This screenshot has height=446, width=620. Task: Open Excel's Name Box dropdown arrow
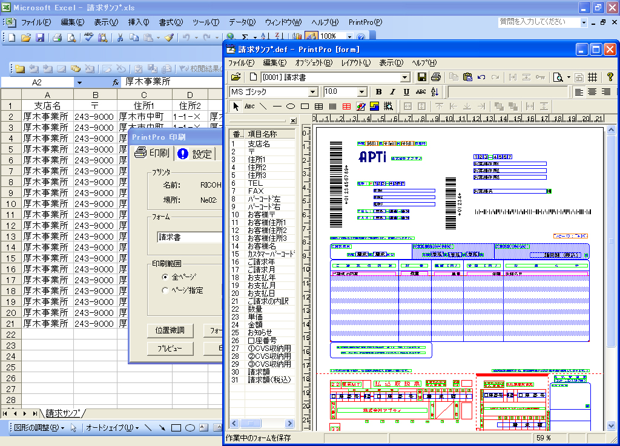[79, 82]
